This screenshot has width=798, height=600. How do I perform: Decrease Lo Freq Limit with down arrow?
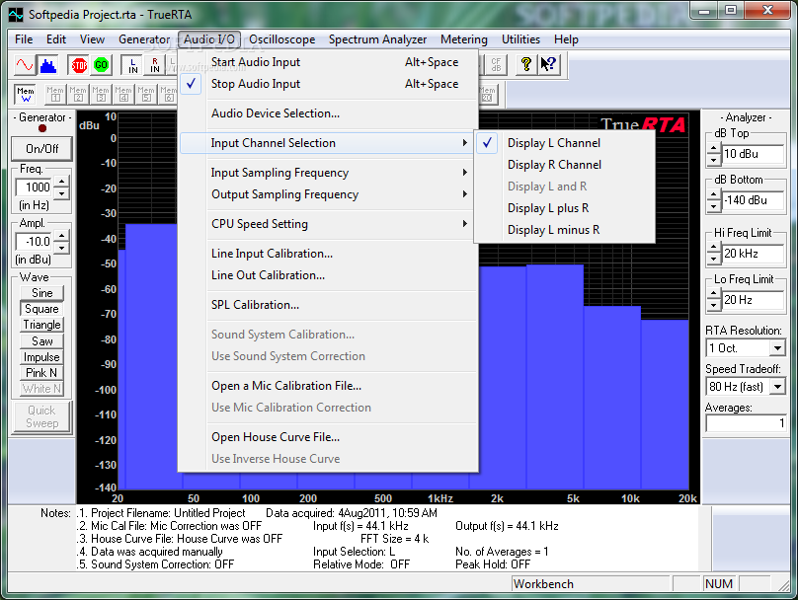pos(714,306)
